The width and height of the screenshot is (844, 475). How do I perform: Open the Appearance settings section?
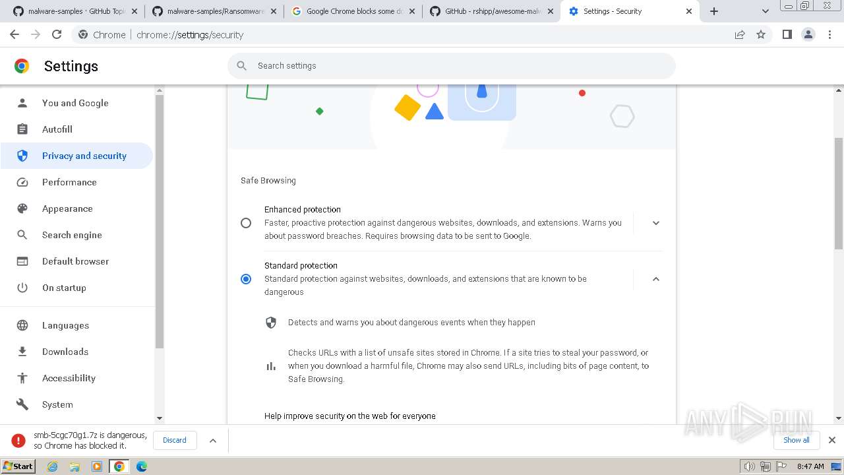click(76, 208)
